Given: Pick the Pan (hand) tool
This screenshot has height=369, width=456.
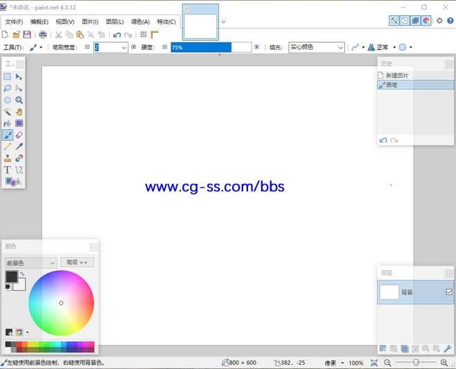Looking at the screenshot, I should [19, 111].
